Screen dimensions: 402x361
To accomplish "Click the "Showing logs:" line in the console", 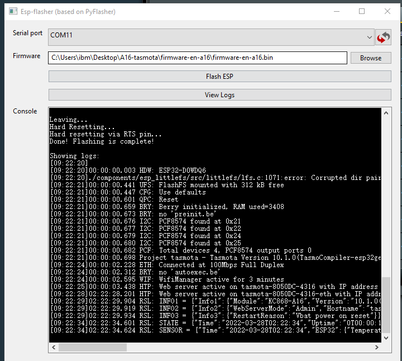I will click(74, 156).
